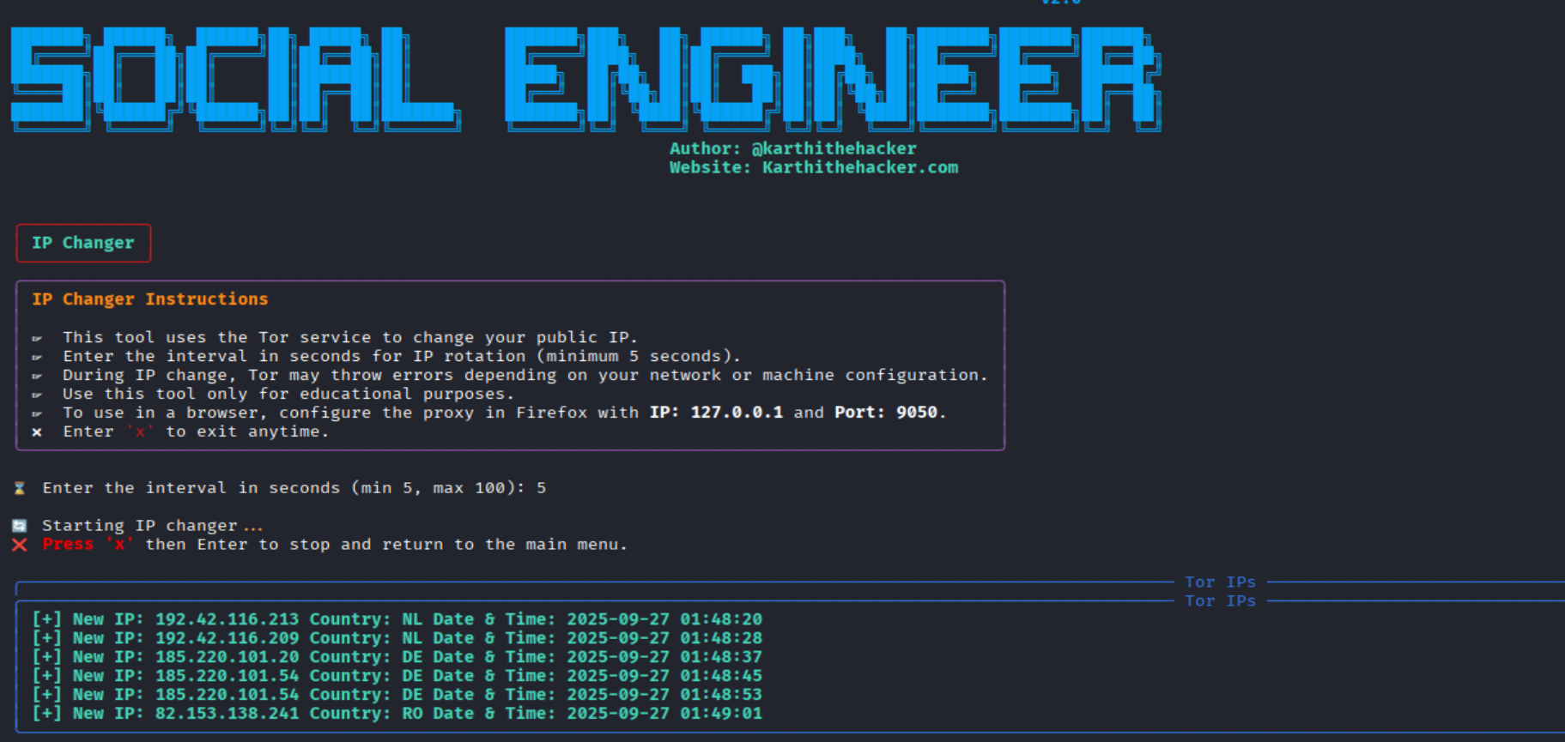Click the interval value 5 after the prompt
1565x742 pixels.
coord(541,488)
